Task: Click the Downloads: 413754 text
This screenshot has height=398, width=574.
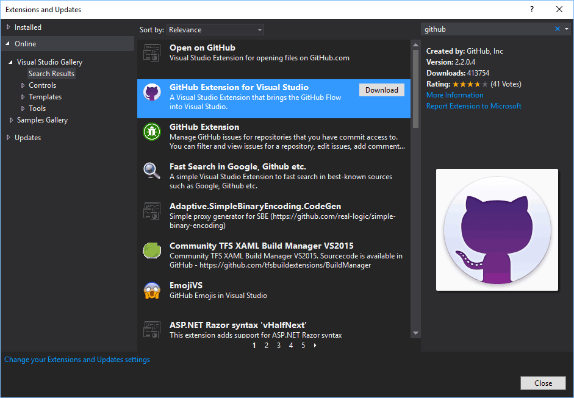Action: [x=457, y=73]
